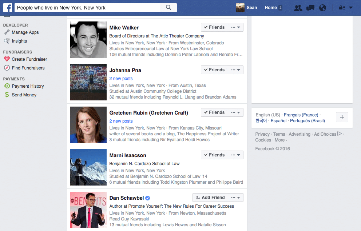Open Send Money in sidebar
The width and height of the screenshot is (361, 231).
[24, 95]
